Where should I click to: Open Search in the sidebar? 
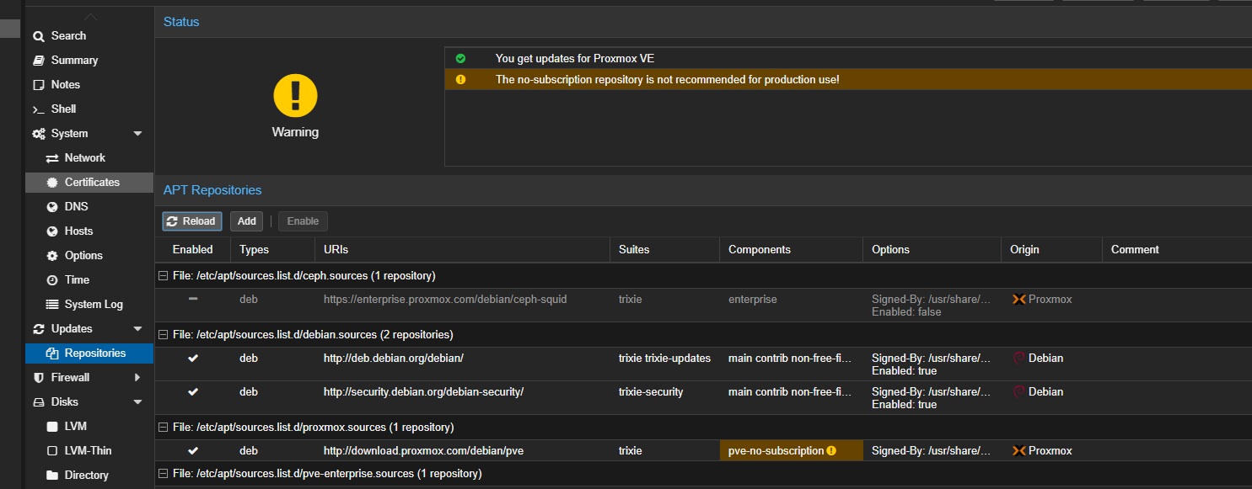89,36
